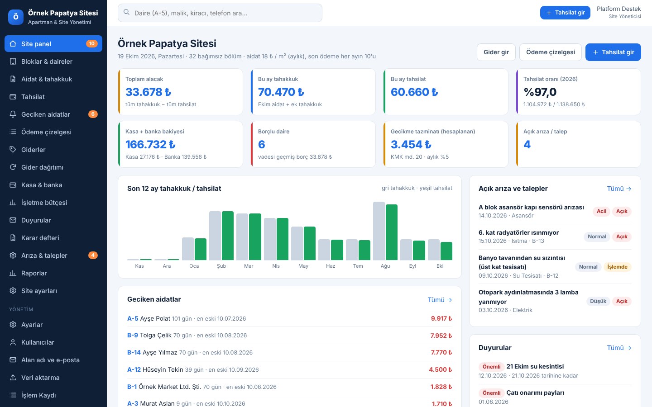
Task: Click the card icon beside Tahsilat
Action: pos(13,97)
